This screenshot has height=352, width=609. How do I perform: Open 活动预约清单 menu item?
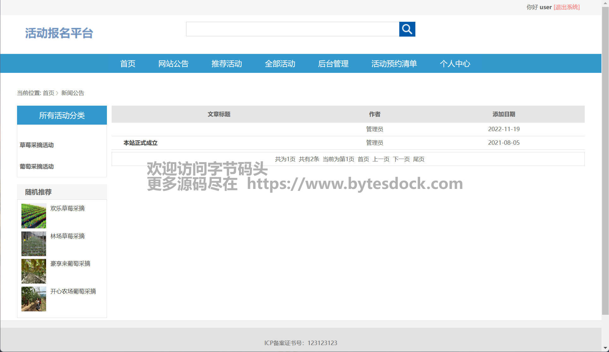(x=394, y=64)
